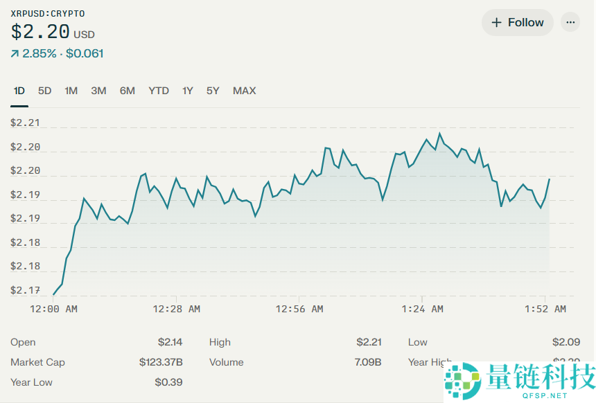Click the Follow button
This screenshot has width=596, height=403.
pos(517,22)
